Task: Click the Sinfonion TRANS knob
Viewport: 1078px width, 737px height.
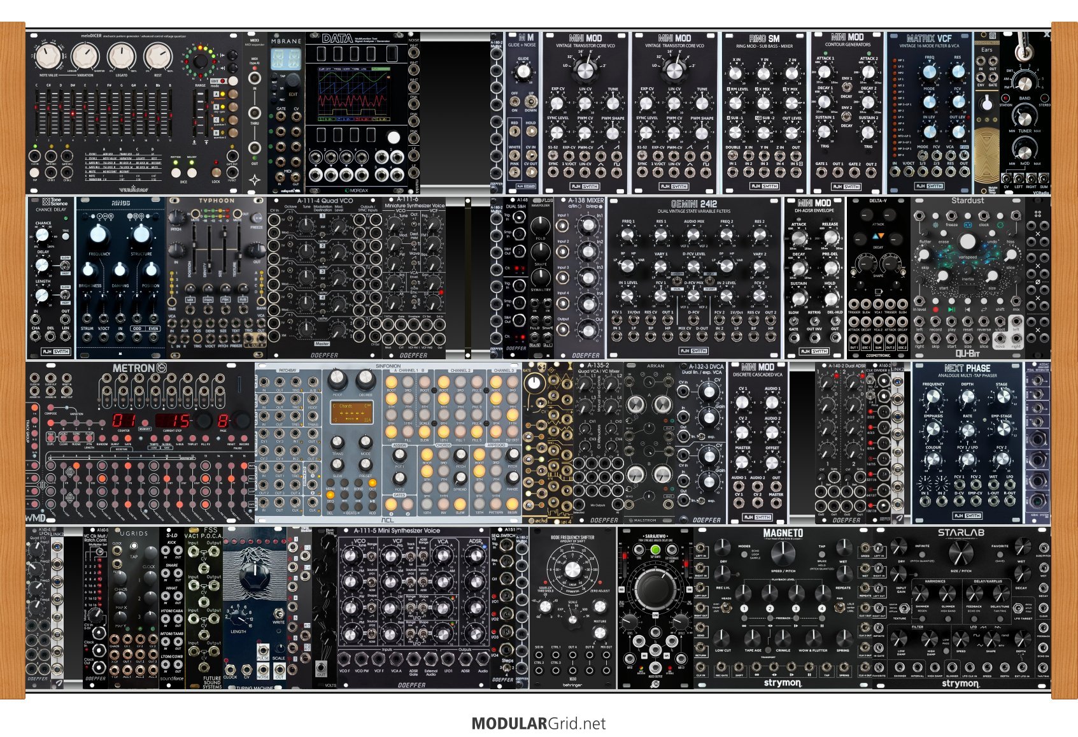Action: point(337,442)
